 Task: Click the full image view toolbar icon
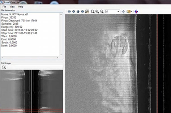pyautogui.click(x=87, y=11)
